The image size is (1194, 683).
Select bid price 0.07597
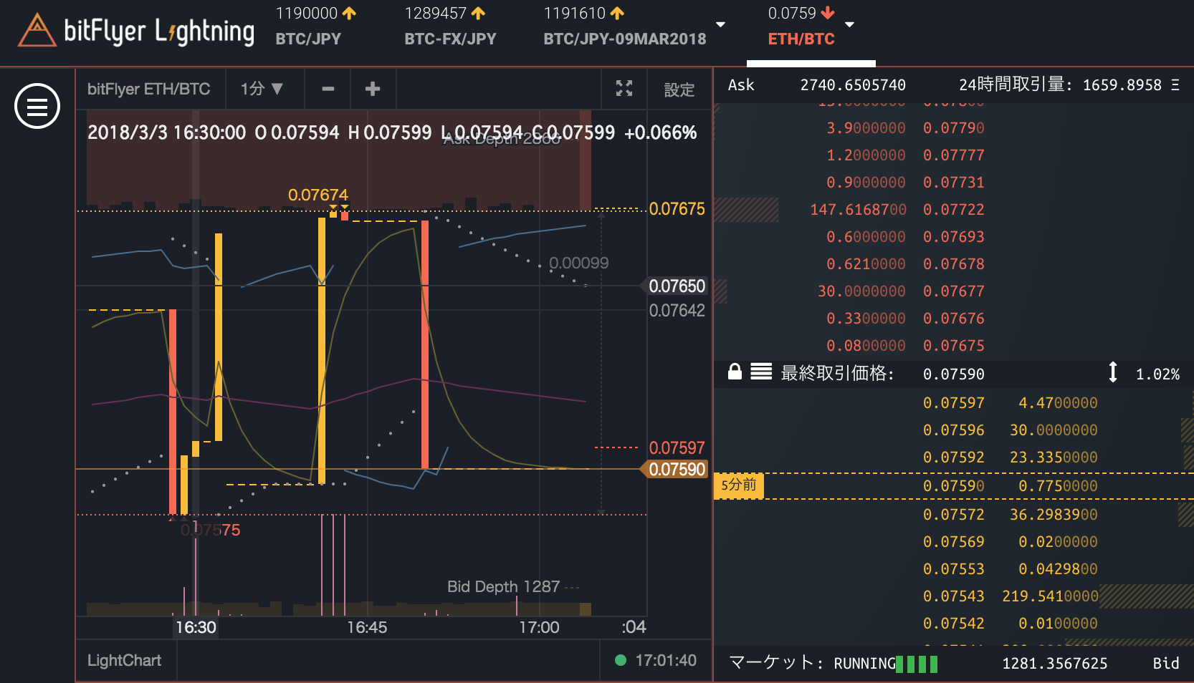click(953, 403)
